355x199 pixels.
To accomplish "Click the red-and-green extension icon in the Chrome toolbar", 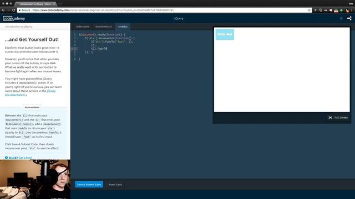I will click(336, 11).
